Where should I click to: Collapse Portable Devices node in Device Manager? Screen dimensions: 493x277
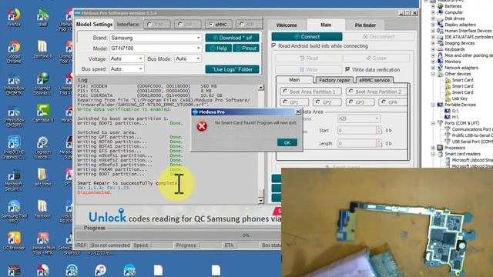[433, 105]
